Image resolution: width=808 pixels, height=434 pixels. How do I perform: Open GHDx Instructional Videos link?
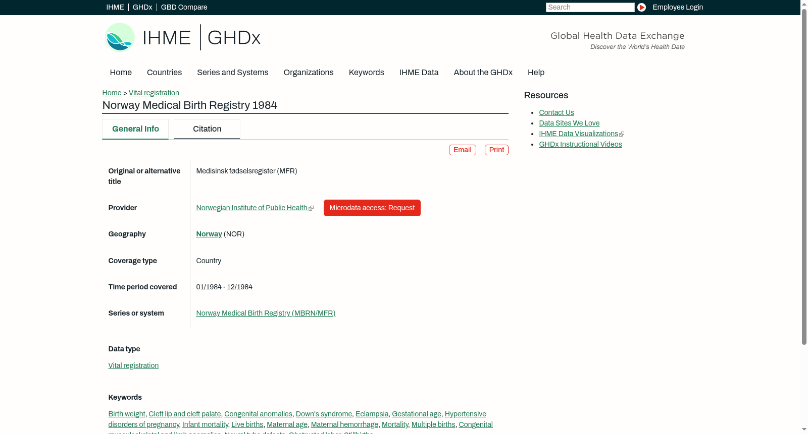click(580, 145)
